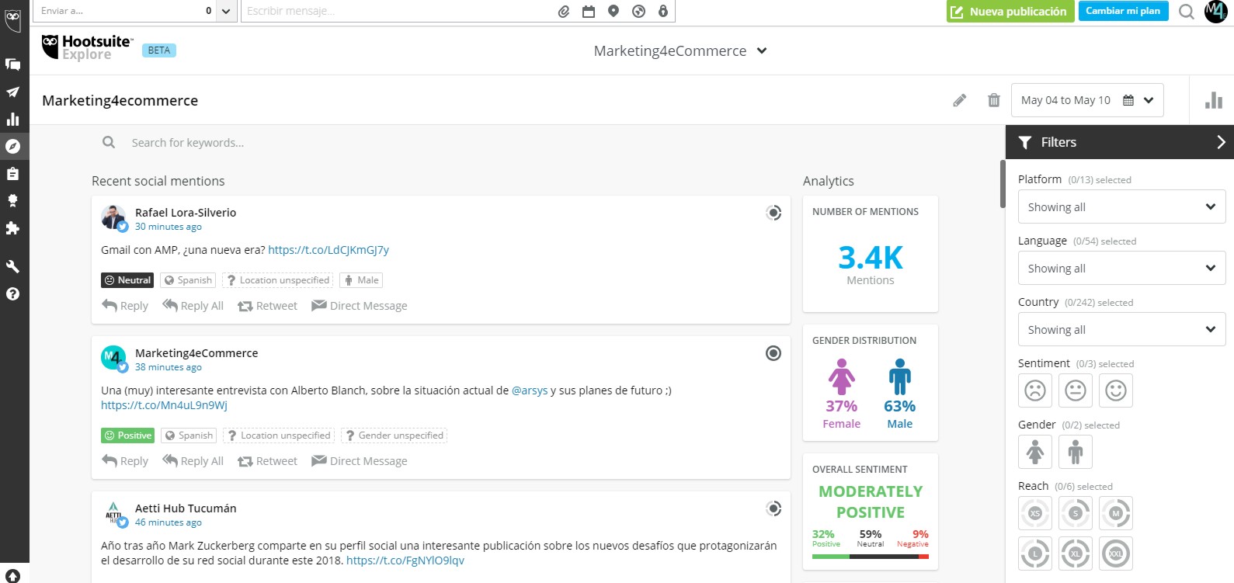
Task: Open reach indicator on Aetti Hub Tucumán mention
Action: (773, 508)
